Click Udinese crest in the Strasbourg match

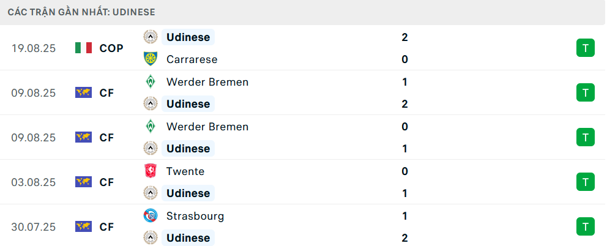[x=150, y=238]
